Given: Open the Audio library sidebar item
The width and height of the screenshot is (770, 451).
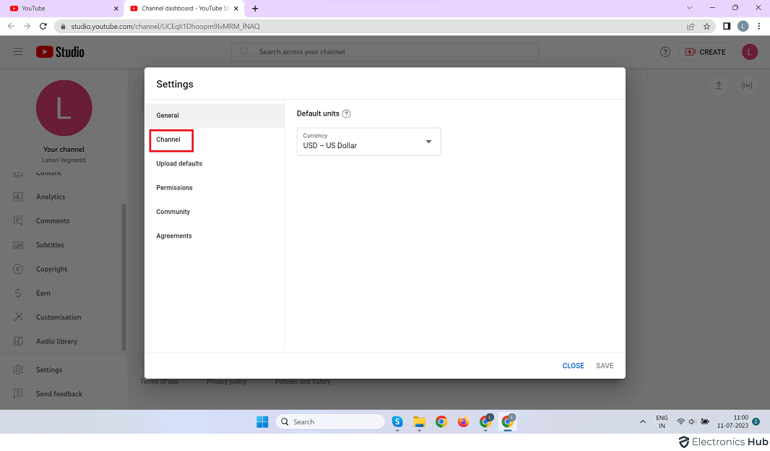Looking at the screenshot, I should pyautogui.click(x=56, y=341).
